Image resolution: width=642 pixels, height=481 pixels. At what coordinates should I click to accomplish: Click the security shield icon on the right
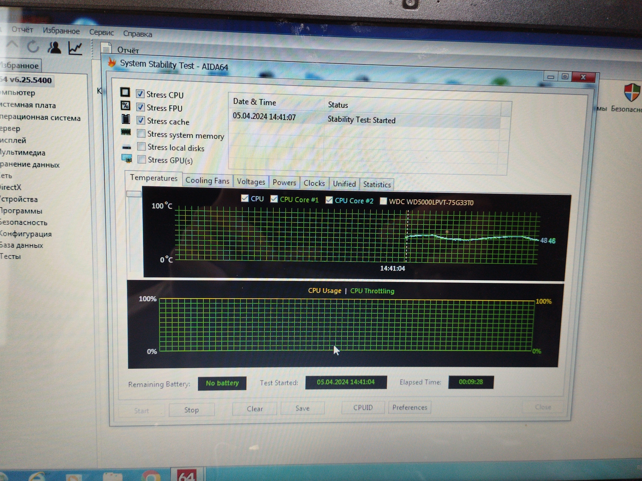pos(632,92)
